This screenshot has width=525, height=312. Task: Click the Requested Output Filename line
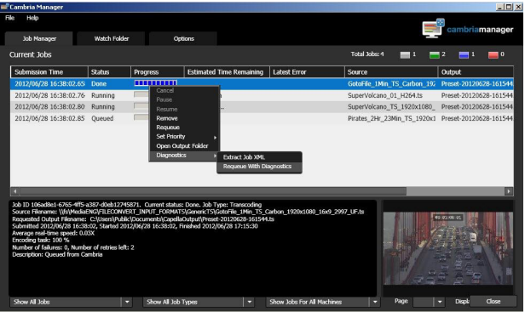(x=143, y=219)
